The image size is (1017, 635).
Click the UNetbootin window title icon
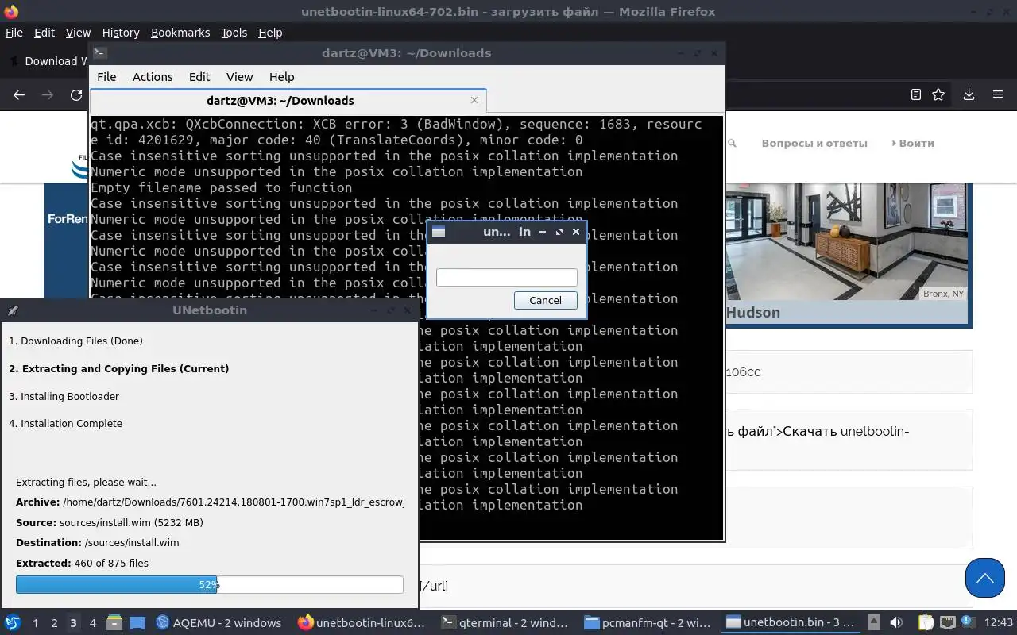(12, 310)
